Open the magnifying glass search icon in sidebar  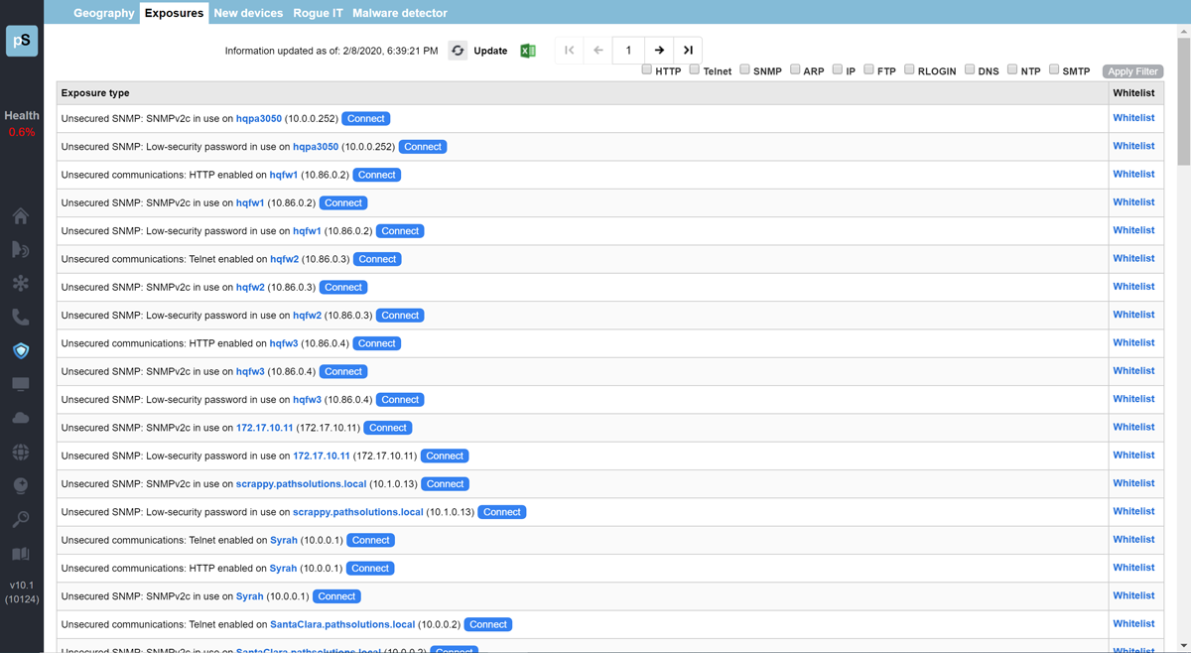[21, 520]
